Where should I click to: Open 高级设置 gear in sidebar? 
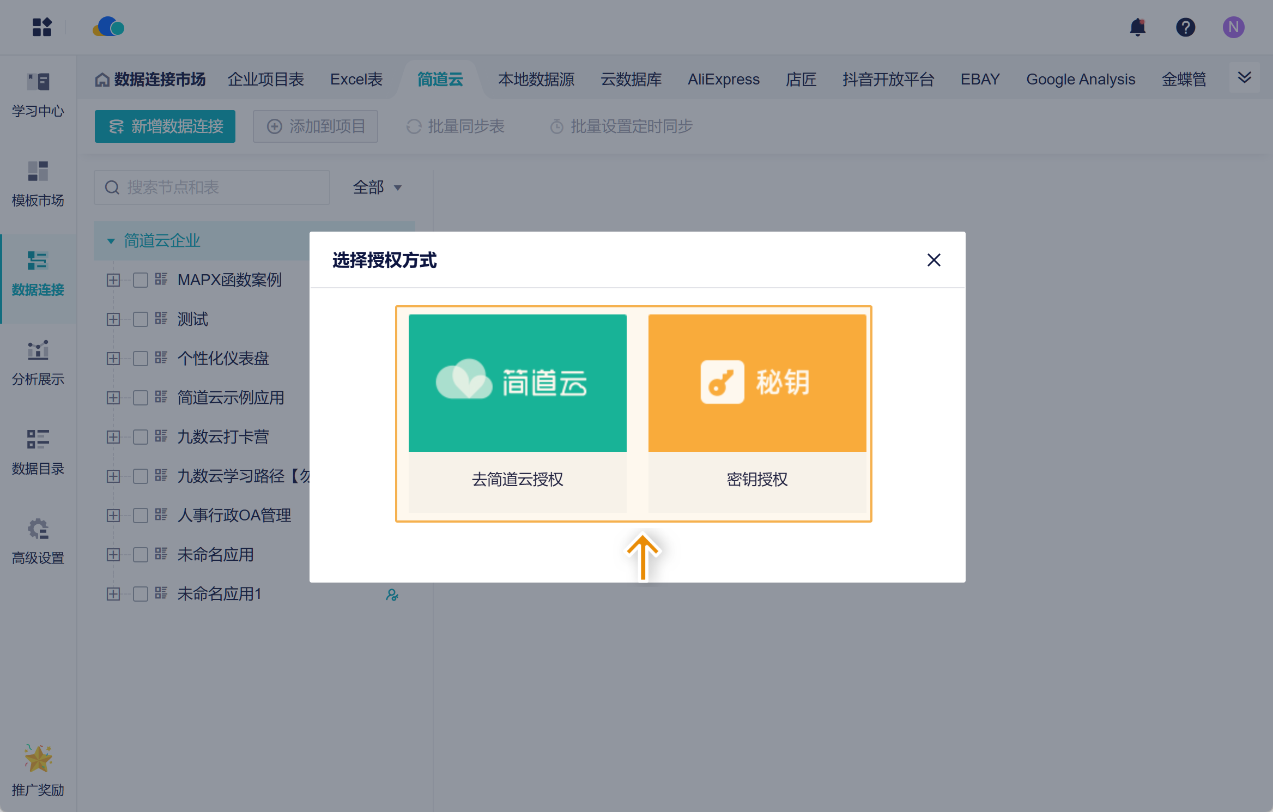coord(38,542)
